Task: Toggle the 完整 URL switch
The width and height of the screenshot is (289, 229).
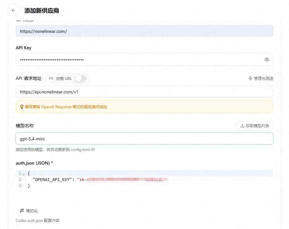Action: pos(80,78)
